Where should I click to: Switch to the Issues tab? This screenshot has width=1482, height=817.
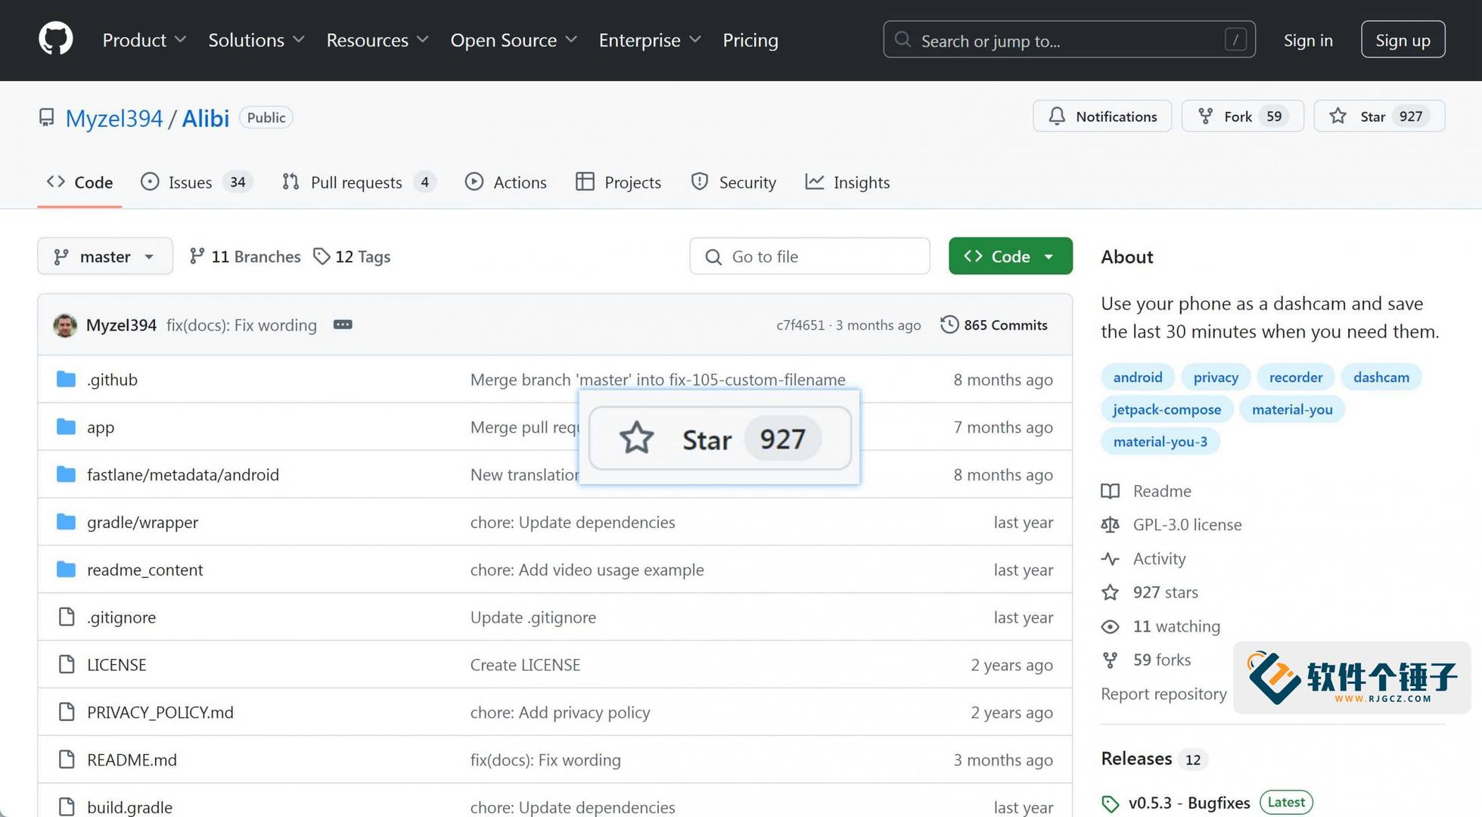coord(197,182)
